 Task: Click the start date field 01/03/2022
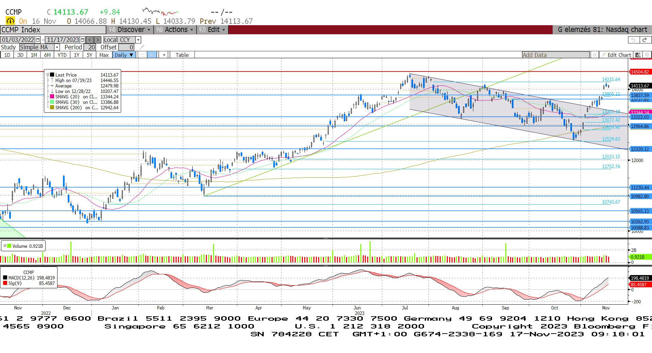(x=18, y=40)
